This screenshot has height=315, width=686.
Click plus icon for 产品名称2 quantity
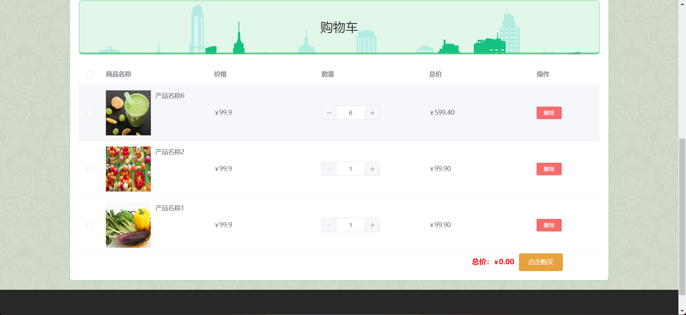(x=372, y=169)
